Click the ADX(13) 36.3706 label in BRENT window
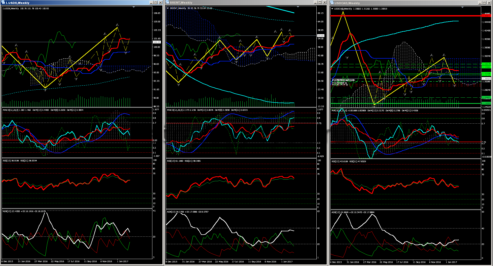The image size is (493, 266). pyautogui.click(x=175, y=212)
